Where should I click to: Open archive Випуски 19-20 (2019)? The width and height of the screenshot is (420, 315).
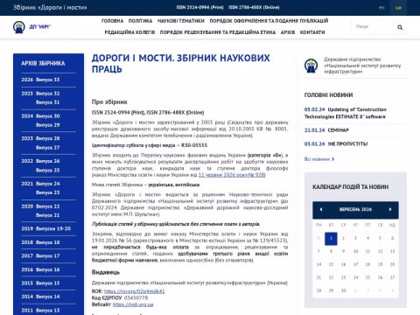coord(53,228)
